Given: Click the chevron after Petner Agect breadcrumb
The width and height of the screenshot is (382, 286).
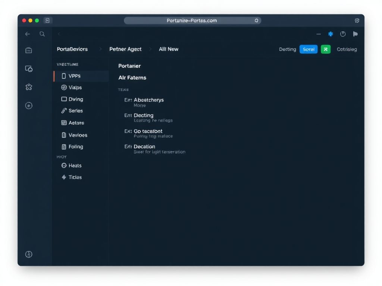Looking at the screenshot, I should pyautogui.click(x=150, y=49).
